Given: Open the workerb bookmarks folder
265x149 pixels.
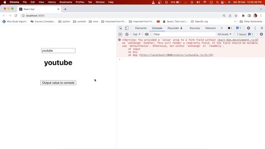Looking at the screenshot, I should tap(79, 22).
